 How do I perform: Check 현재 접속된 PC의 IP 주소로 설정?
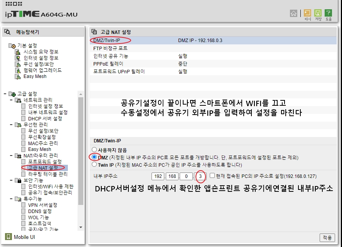[x=212, y=176]
